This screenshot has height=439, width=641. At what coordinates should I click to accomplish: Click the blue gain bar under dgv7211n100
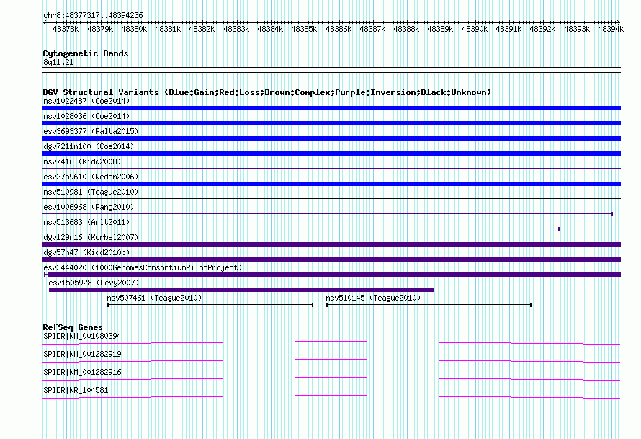(x=331, y=154)
